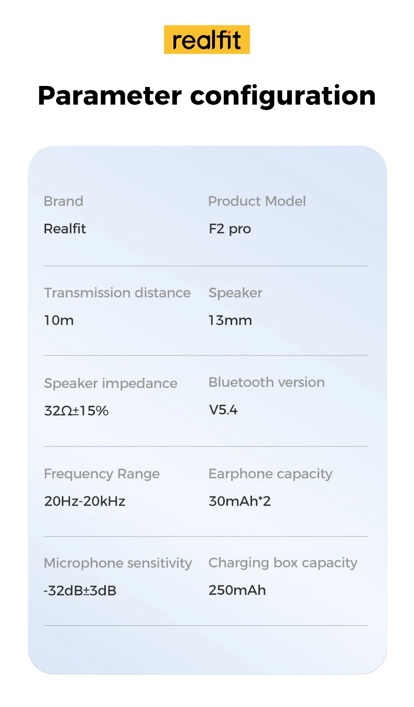This screenshot has width=414, height=707.
Task: Click the 20Hz-20kHz frequency value
Action: point(85,502)
